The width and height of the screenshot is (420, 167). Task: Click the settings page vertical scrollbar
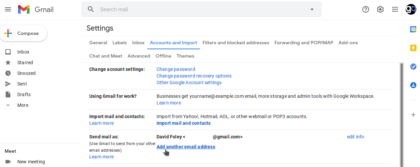pos(402,115)
